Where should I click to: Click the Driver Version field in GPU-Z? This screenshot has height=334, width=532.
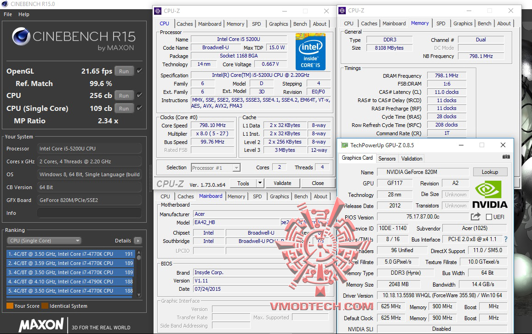442,295
